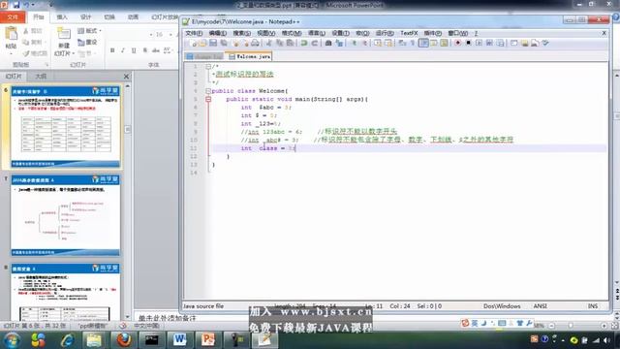Open the 搜索(S) menu in Notepad++
This screenshot has width=620, height=349.
[241, 33]
